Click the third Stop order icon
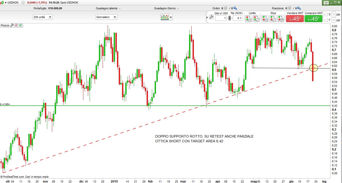Screen dimensions: 342x183 click(281, 18)
